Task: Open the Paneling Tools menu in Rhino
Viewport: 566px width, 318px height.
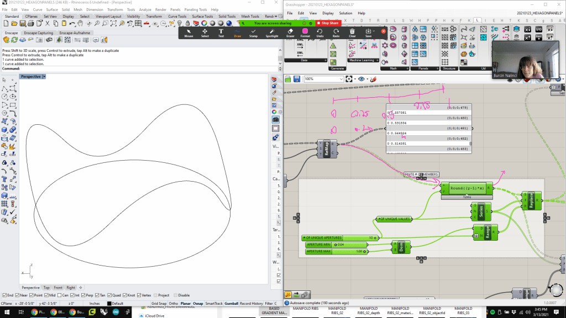Action: 196,9
